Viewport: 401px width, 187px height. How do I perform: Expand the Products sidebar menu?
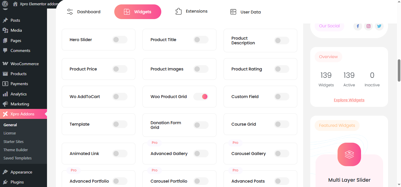click(x=19, y=74)
